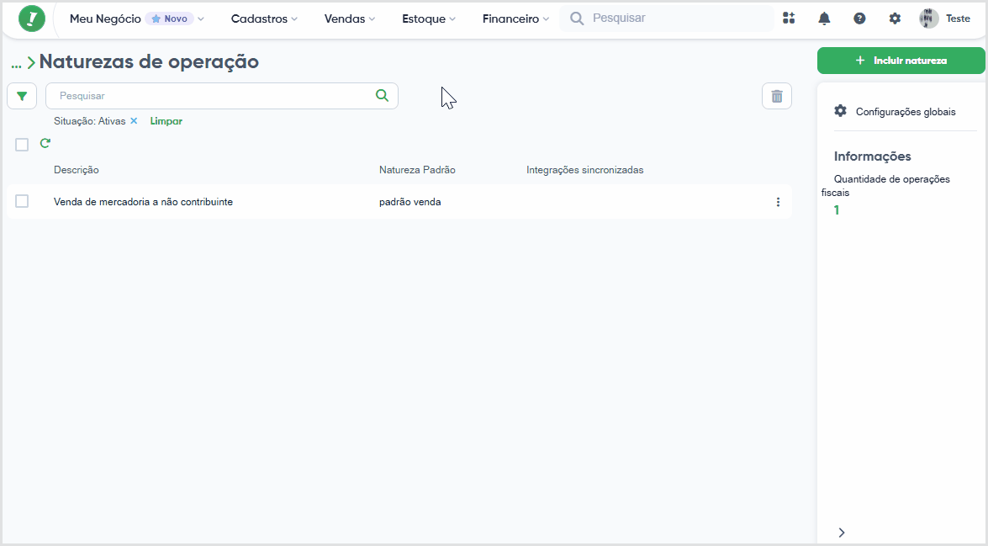The width and height of the screenshot is (988, 546).
Task: Open Configurações globais
Action: pos(906,112)
